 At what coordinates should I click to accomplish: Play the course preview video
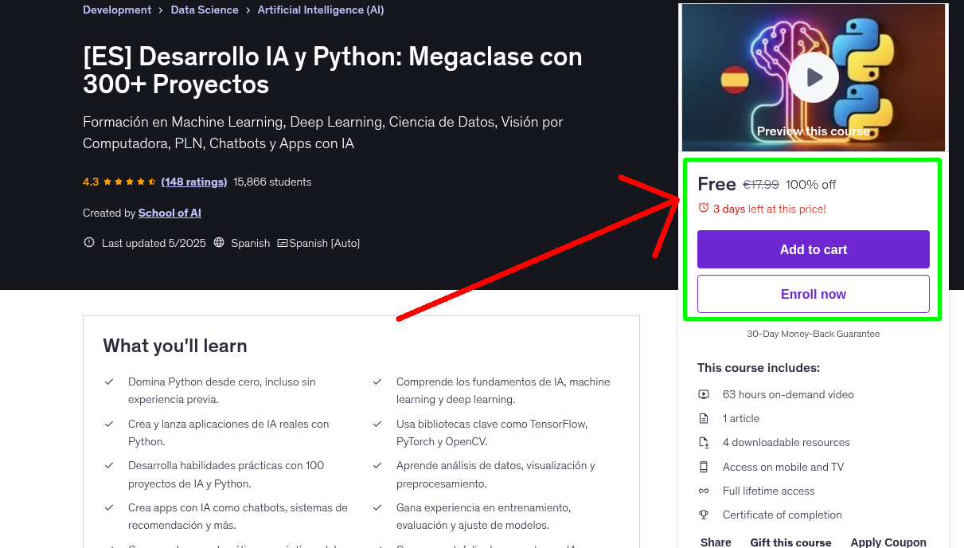(813, 76)
